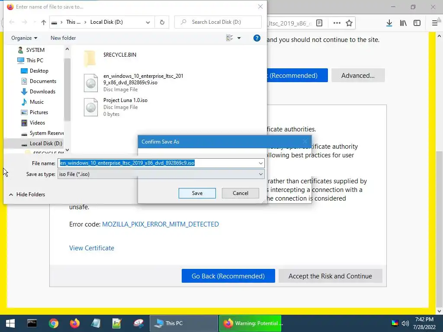443x332 pixels.
Task: Open MOZILLA_PKIX_ERROR_MITM_DETECTED error link
Action: click(160, 224)
